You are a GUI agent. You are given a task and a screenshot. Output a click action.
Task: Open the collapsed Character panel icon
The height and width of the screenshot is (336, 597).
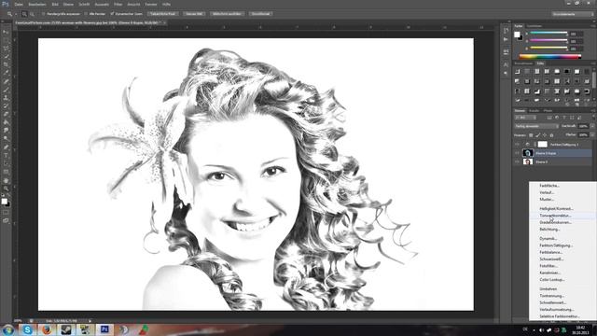point(506,64)
